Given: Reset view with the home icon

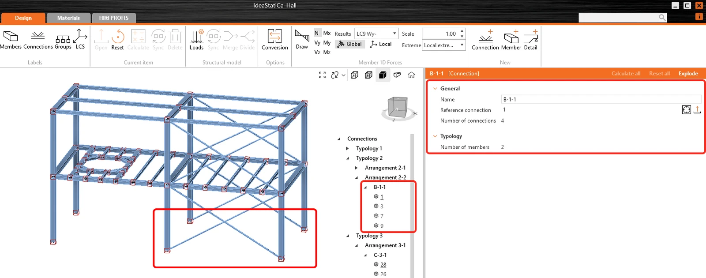Looking at the screenshot, I should [411, 75].
